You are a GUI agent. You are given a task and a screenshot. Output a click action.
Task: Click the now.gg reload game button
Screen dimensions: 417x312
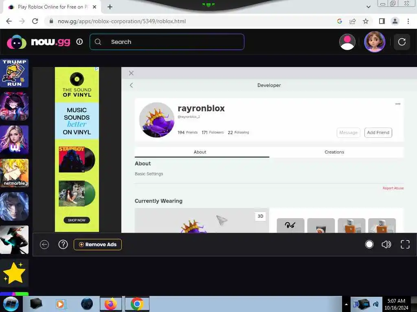pyautogui.click(x=402, y=42)
